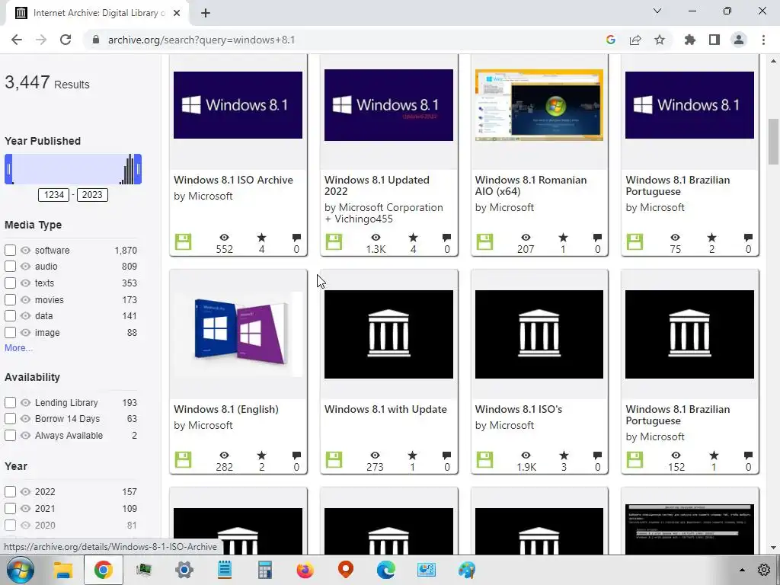This screenshot has height=585, width=780.
Task: Click the 1234 start year field
Action: click(54, 195)
